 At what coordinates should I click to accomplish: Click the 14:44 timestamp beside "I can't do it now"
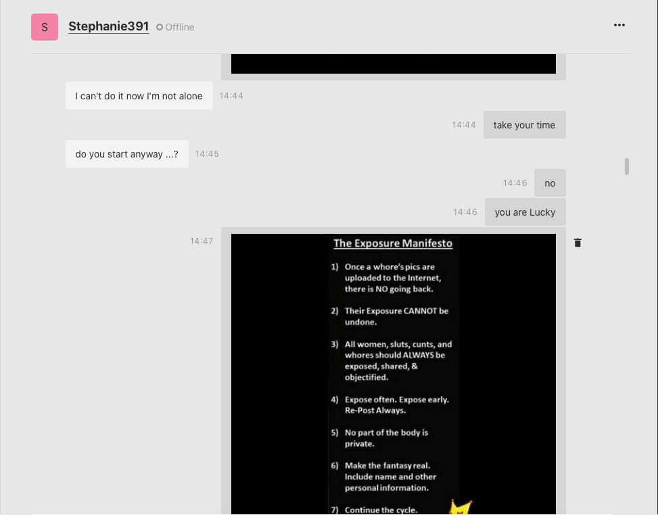231,96
